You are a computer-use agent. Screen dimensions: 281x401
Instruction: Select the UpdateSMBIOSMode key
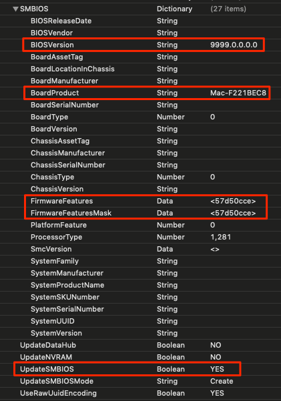tap(57, 382)
